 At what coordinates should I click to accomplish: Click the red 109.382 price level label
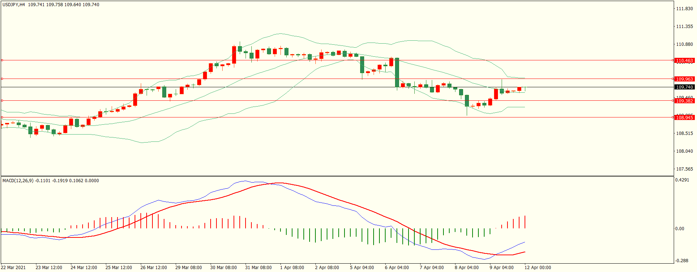(x=684, y=101)
